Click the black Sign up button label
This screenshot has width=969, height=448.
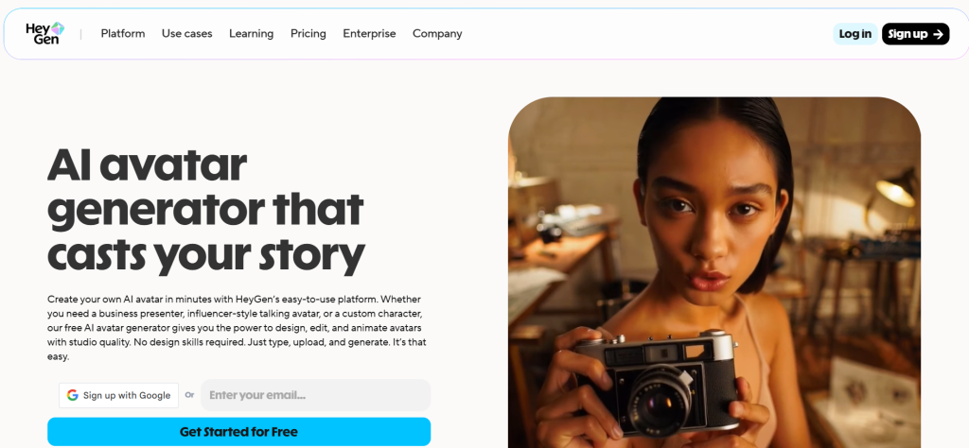907,34
